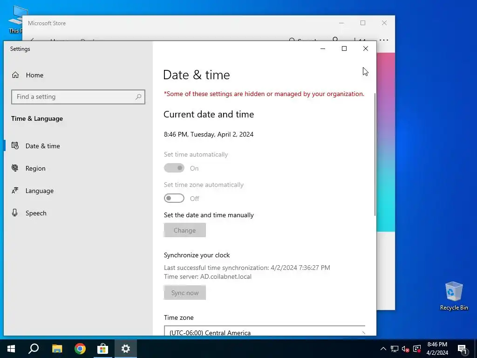Click the organization managed warning text
The width and height of the screenshot is (477, 358).
coord(264,94)
